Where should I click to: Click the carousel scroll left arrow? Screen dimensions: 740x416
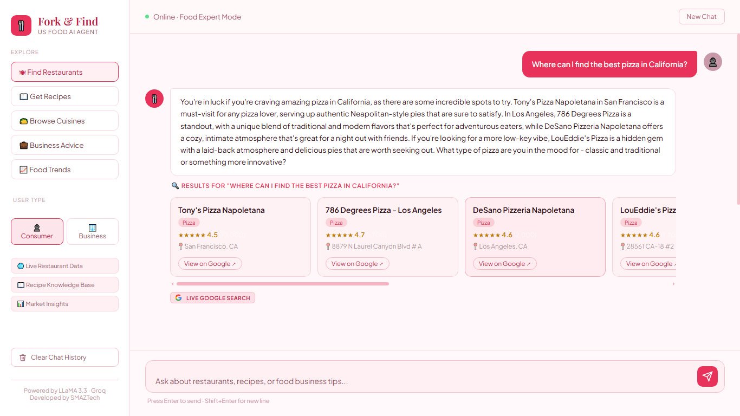tap(173, 284)
